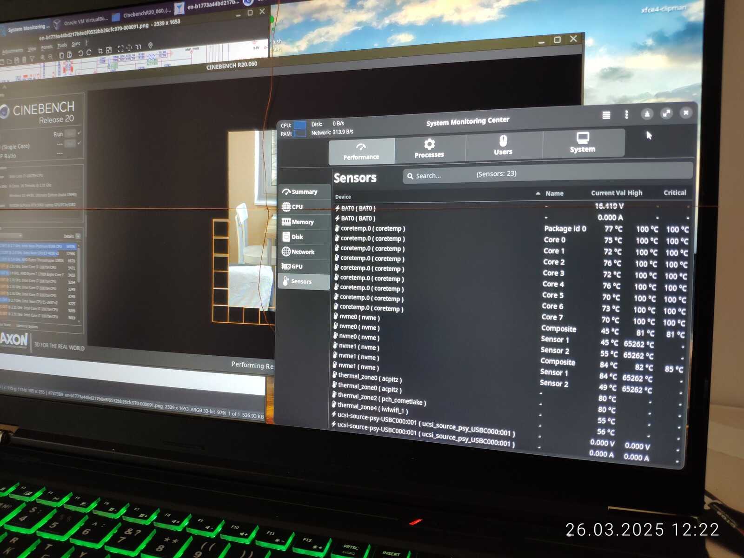The image size is (744, 558).
Task: Click the location pin icon in image viewer toolbar
Action: point(150,46)
